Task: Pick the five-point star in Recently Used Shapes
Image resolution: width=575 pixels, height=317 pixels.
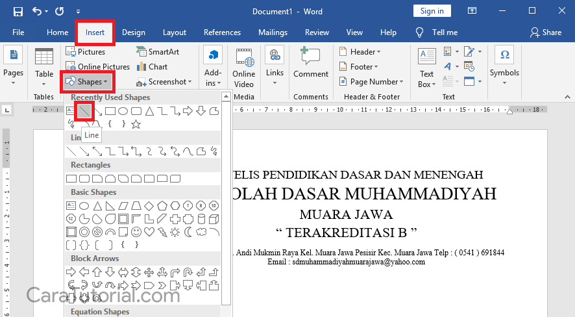Action: pos(136,124)
